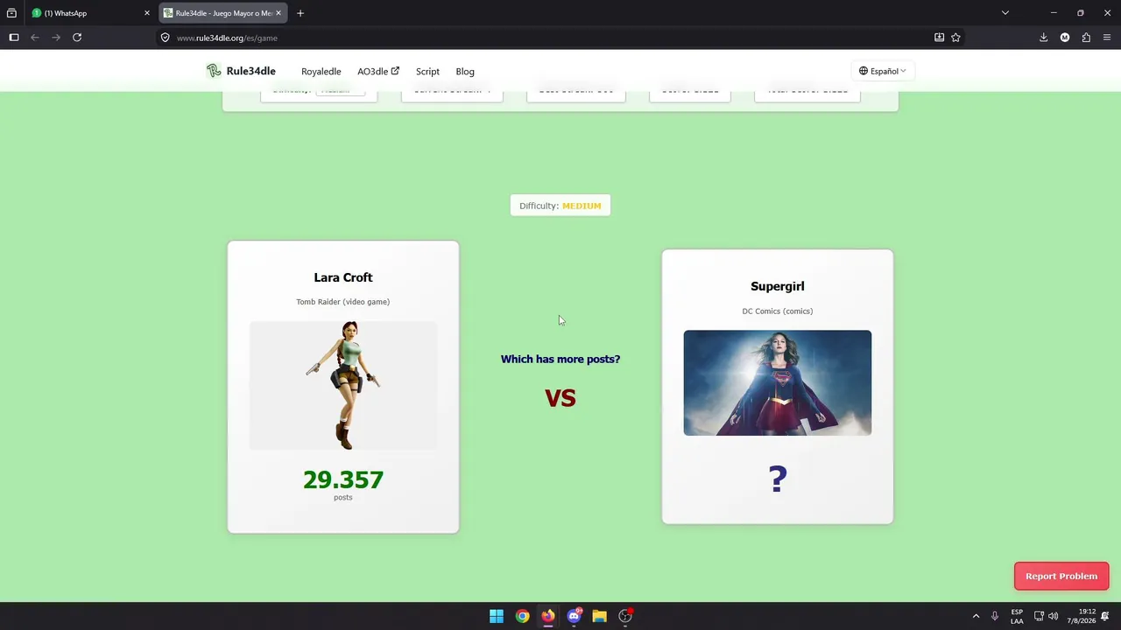Click 'DC Comics (comics)' subtitle
The height and width of the screenshot is (630, 1121).
pyautogui.click(x=778, y=311)
